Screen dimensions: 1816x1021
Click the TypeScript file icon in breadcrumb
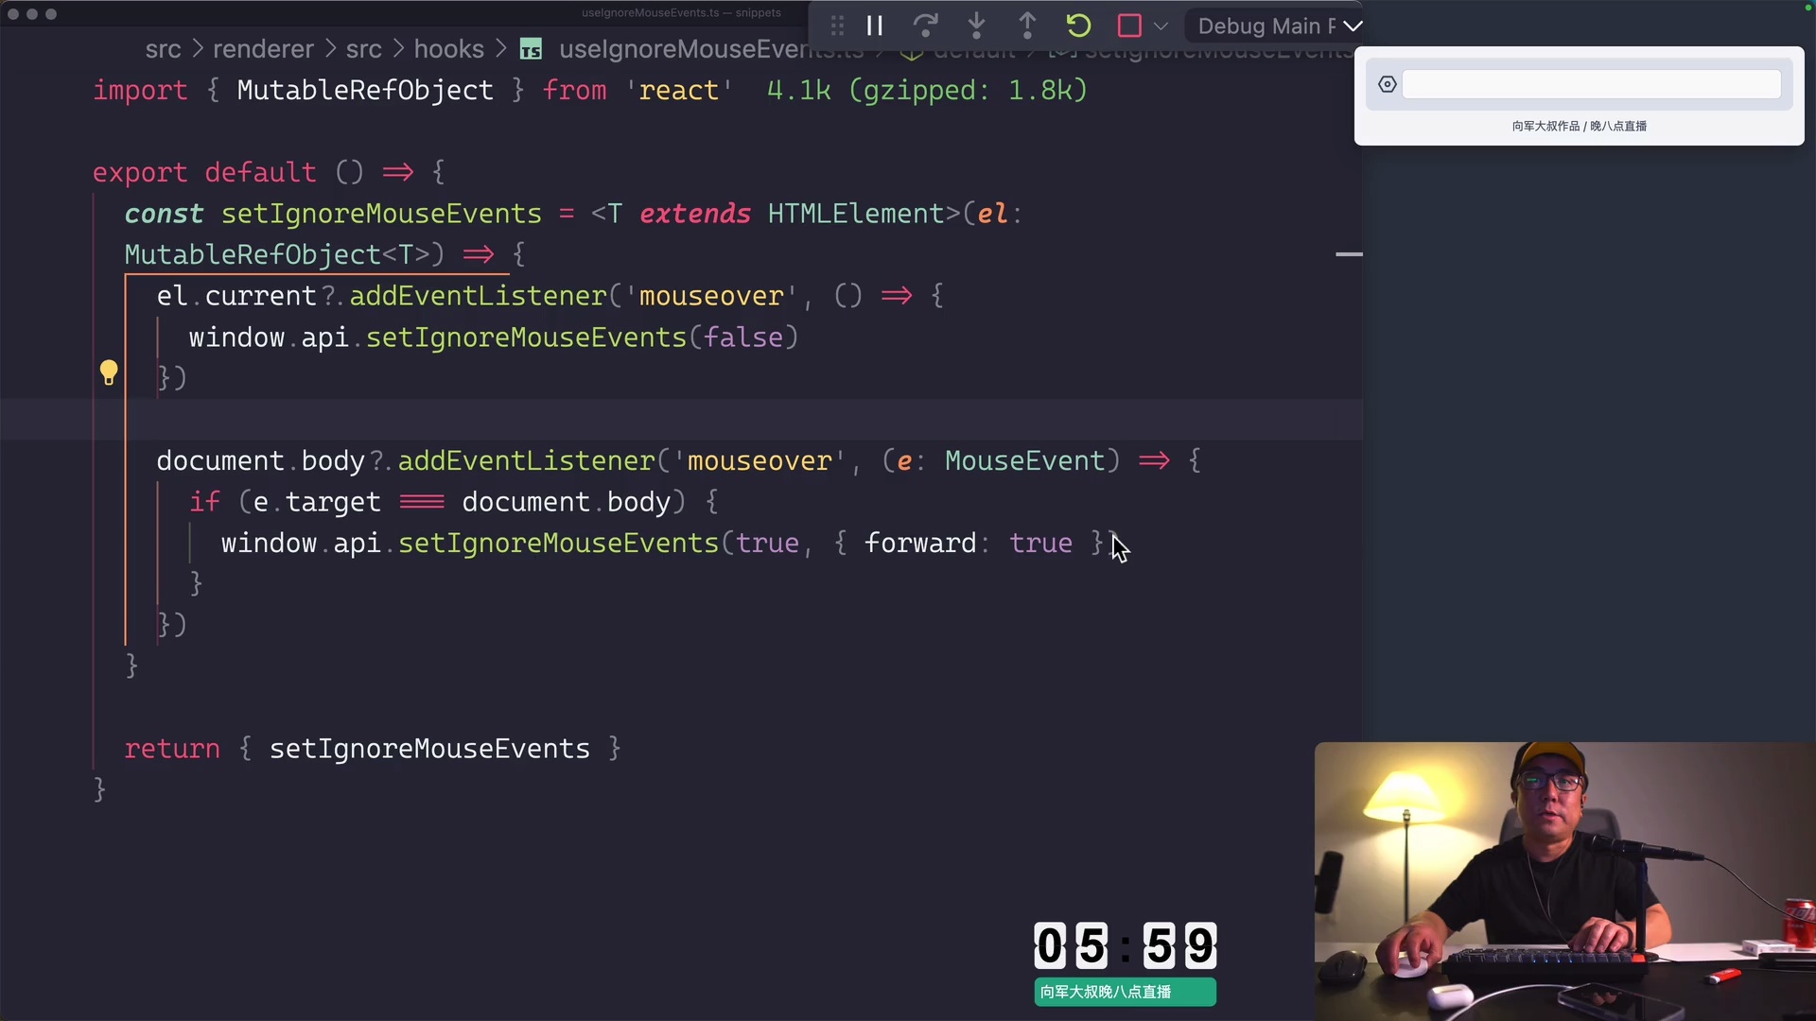[531, 48]
